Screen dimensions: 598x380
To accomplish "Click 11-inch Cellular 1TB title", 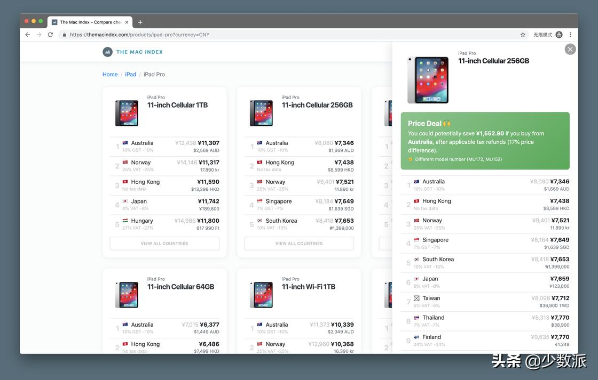I will pyautogui.click(x=177, y=105).
